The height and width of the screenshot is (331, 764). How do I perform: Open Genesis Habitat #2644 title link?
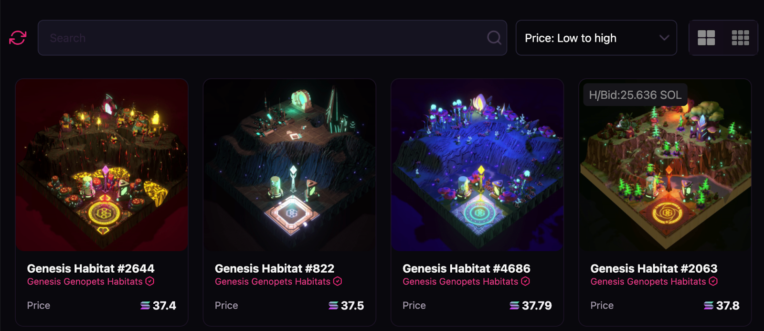pyautogui.click(x=91, y=268)
